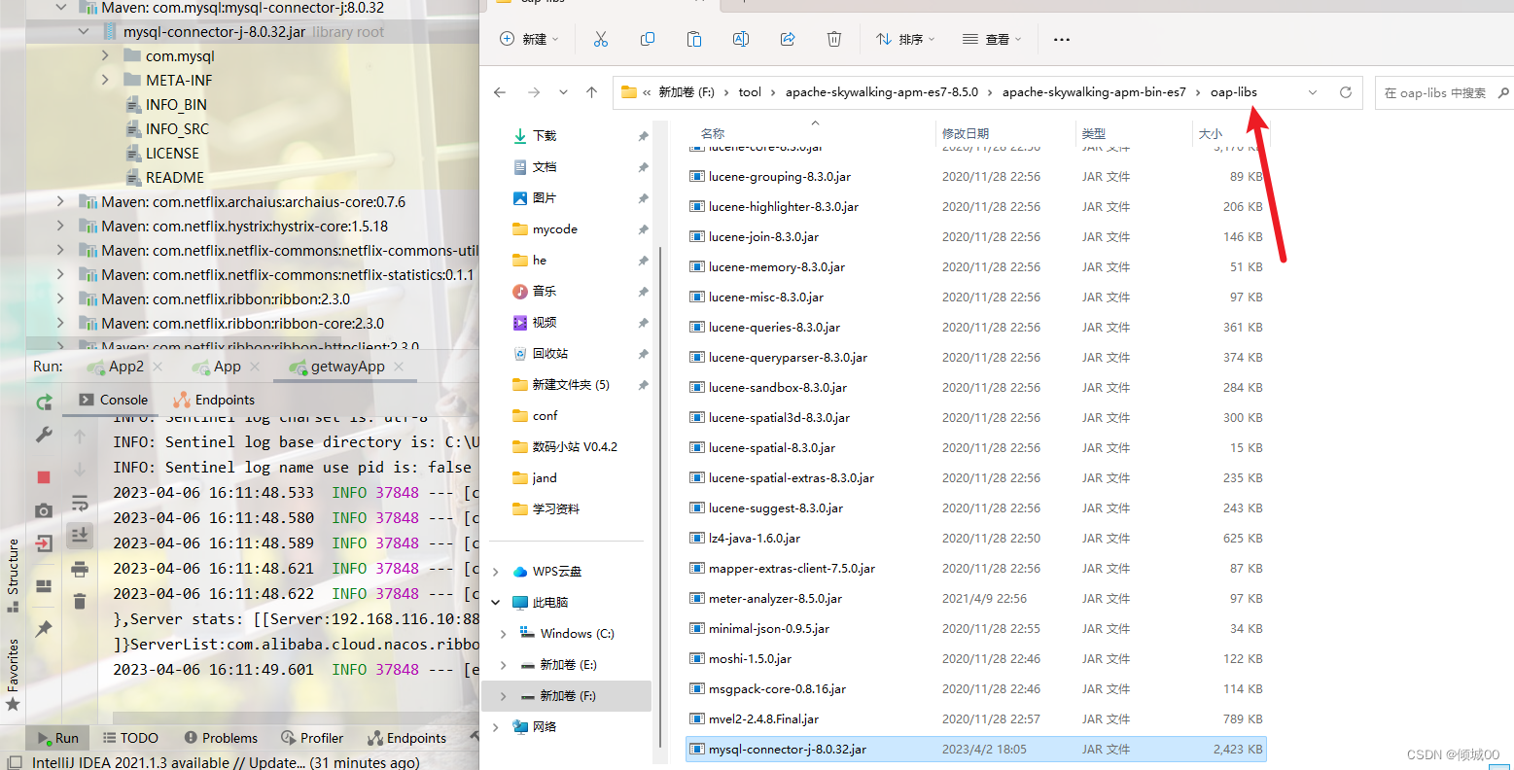1514x770 pixels.
Task: Toggle Scroll to End in the console
Action: point(80,535)
